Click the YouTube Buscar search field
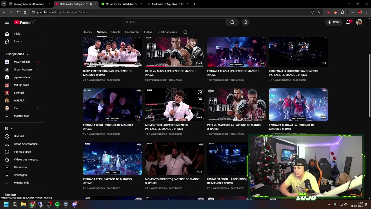371x209 pixels. tap(174, 22)
